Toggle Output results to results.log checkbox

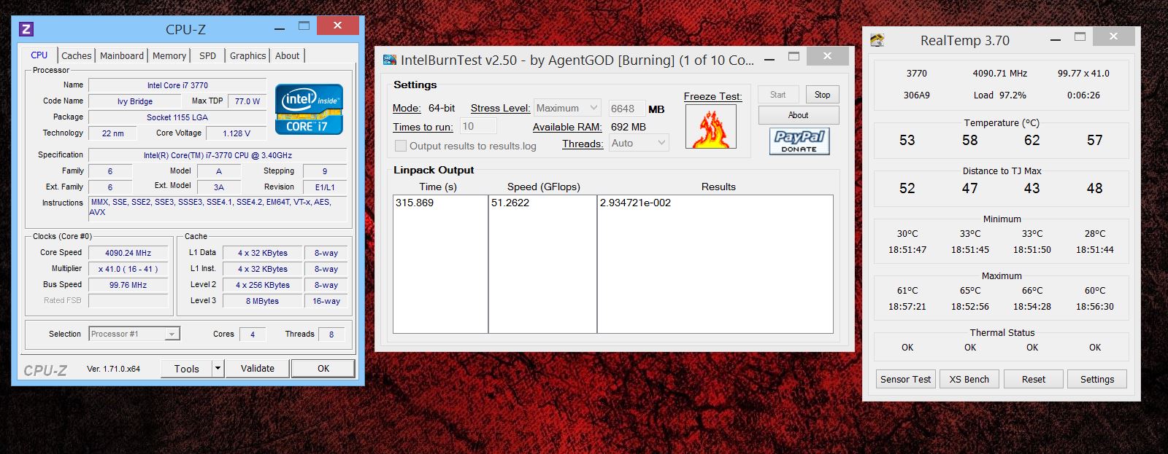(401, 146)
